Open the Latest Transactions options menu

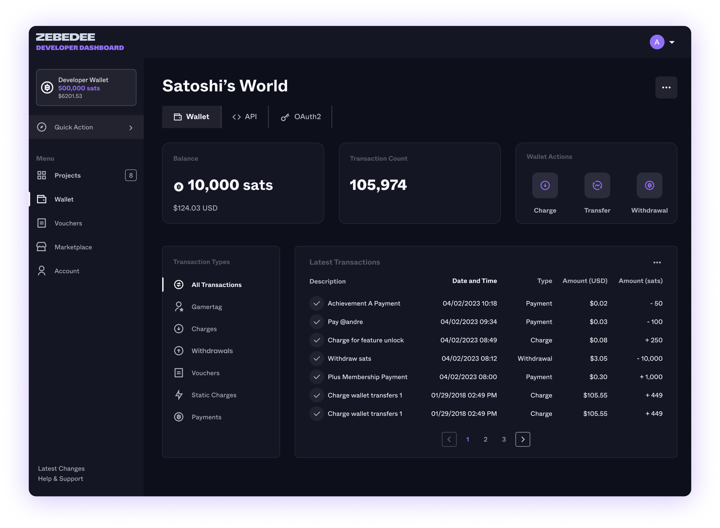[x=657, y=262]
